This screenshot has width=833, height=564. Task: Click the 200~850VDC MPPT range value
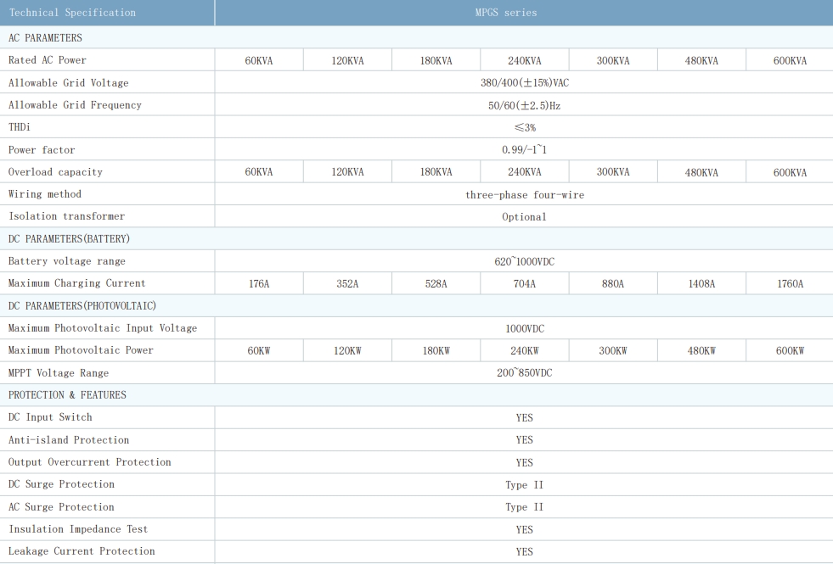tap(524, 373)
